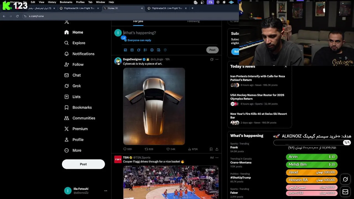The width and height of the screenshot is (354, 199).
Task: Close the Today's News panel
Action: pyautogui.click(x=286, y=67)
